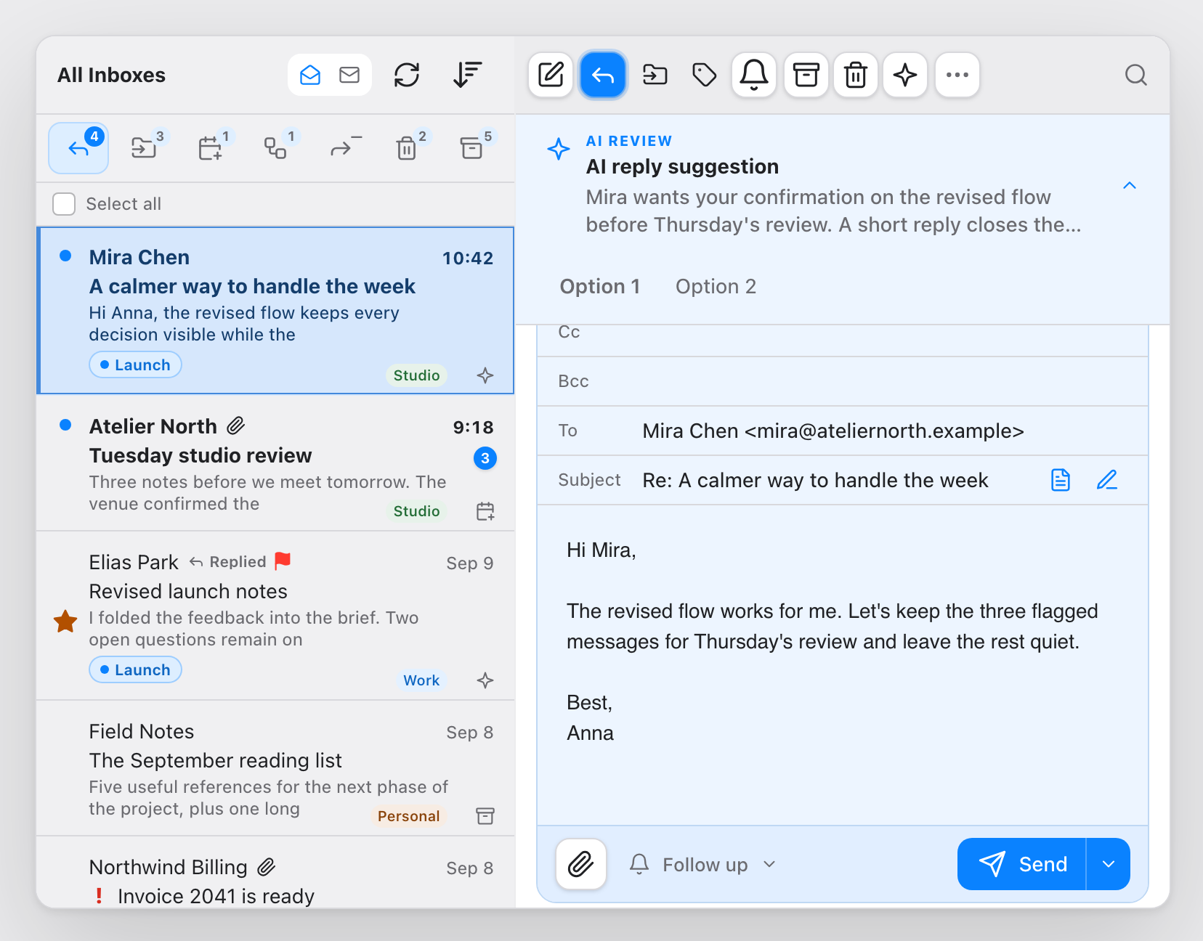Insert template using Subject row document icon
Screen dimensions: 1203x941
point(1061,480)
